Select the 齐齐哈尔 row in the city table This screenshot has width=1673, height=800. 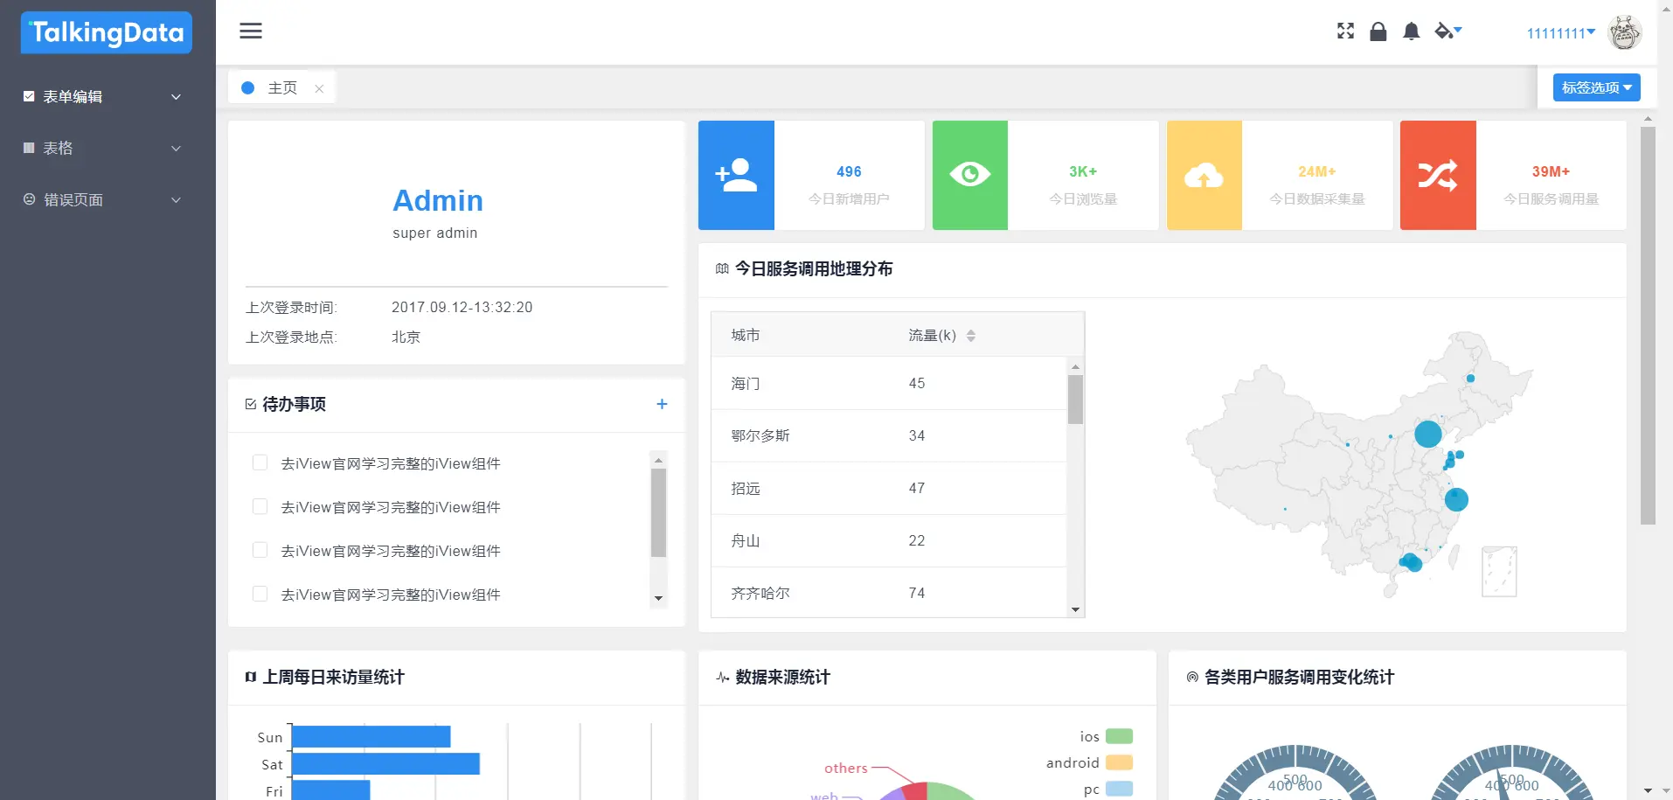point(889,592)
